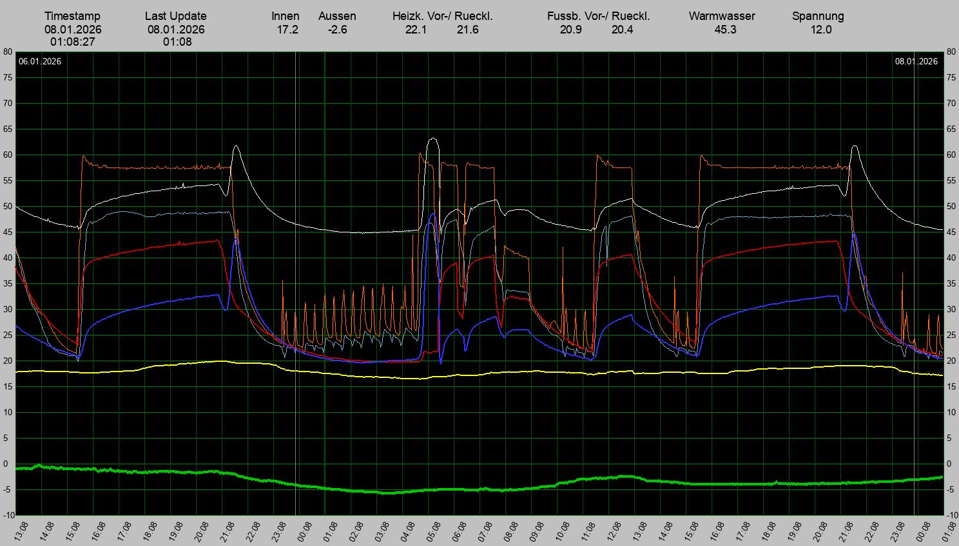This screenshot has height=546, width=959.
Task: Click the Innen temperature value 17.2
Action: tap(287, 30)
